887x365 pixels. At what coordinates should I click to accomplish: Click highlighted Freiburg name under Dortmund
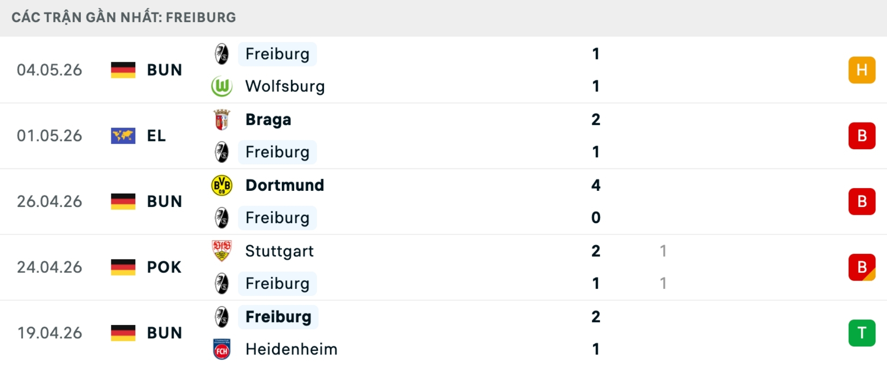pyautogui.click(x=277, y=218)
